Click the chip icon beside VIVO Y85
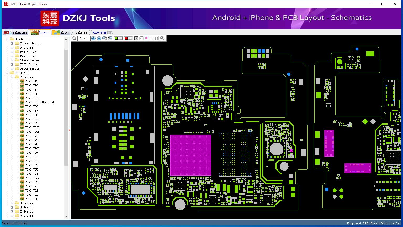The width and height of the screenshot is (403, 227). 22,169
